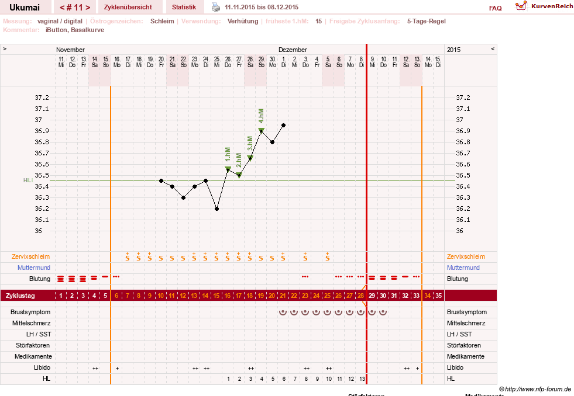Open the KurvenReich logo link
Viewport: 574px width, 396px height.
click(544, 6)
